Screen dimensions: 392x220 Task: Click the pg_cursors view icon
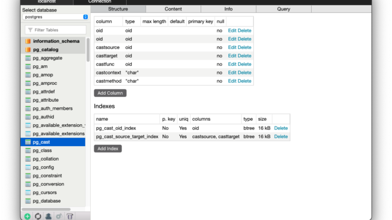[28, 192]
